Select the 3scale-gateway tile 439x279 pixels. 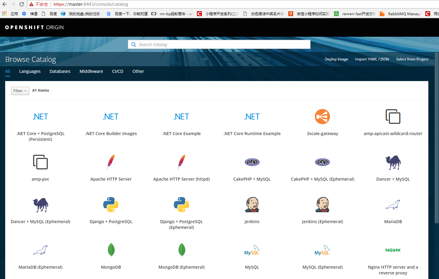point(322,121)
